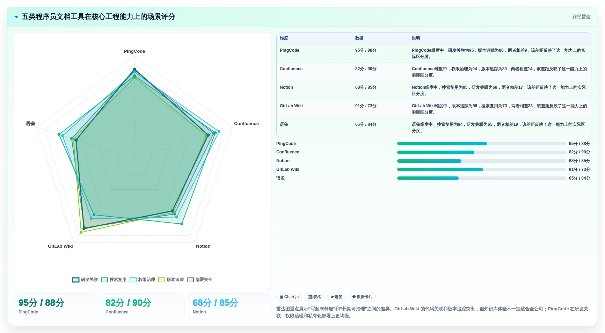This screenshot has width=605, height=333.
Task: Click the blue title icon beside the heading
Action: pos(16,17)
